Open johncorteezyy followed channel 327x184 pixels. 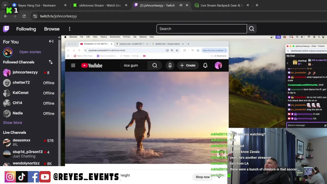29,73
